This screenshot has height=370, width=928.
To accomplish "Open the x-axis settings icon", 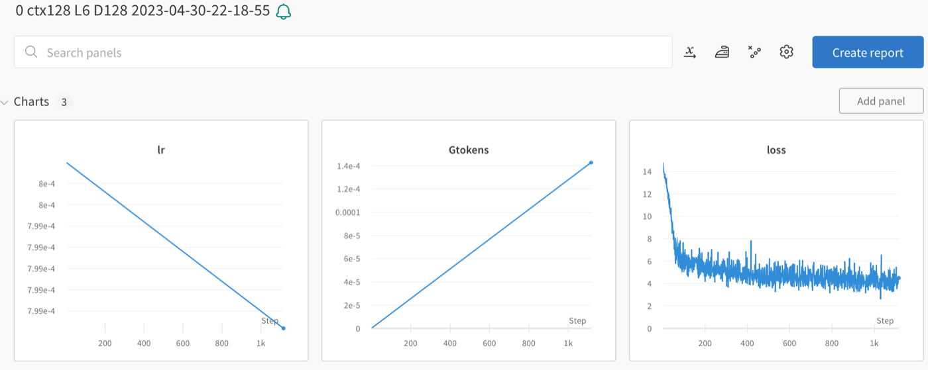I will pyautogui.click(x=690, y=52).
